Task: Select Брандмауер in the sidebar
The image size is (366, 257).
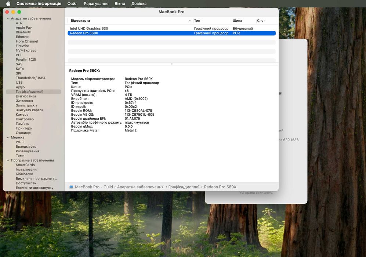Action: coord(26,146)
